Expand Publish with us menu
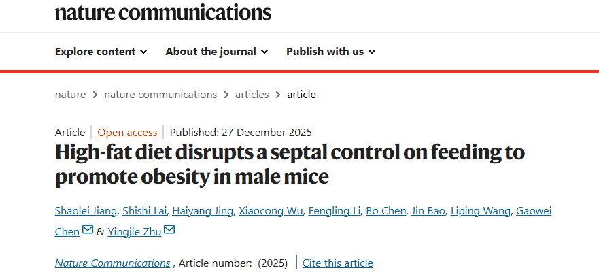This screenshot has height=279, width=599. click(x=330, y=52)
